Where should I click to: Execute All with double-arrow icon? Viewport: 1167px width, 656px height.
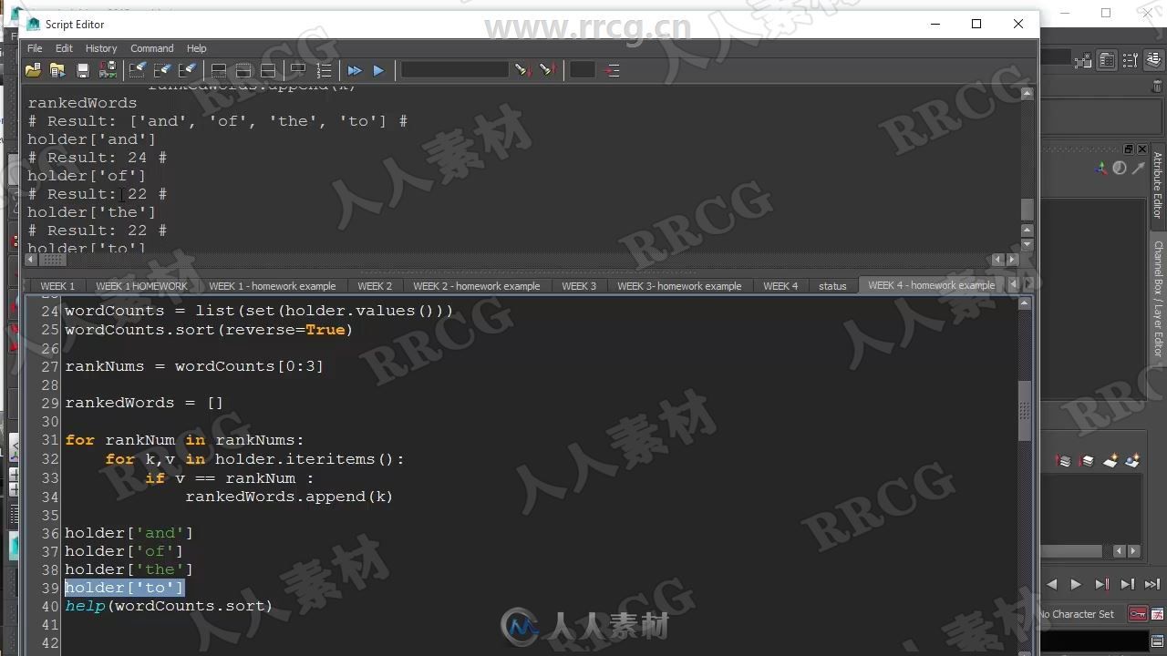355,69
